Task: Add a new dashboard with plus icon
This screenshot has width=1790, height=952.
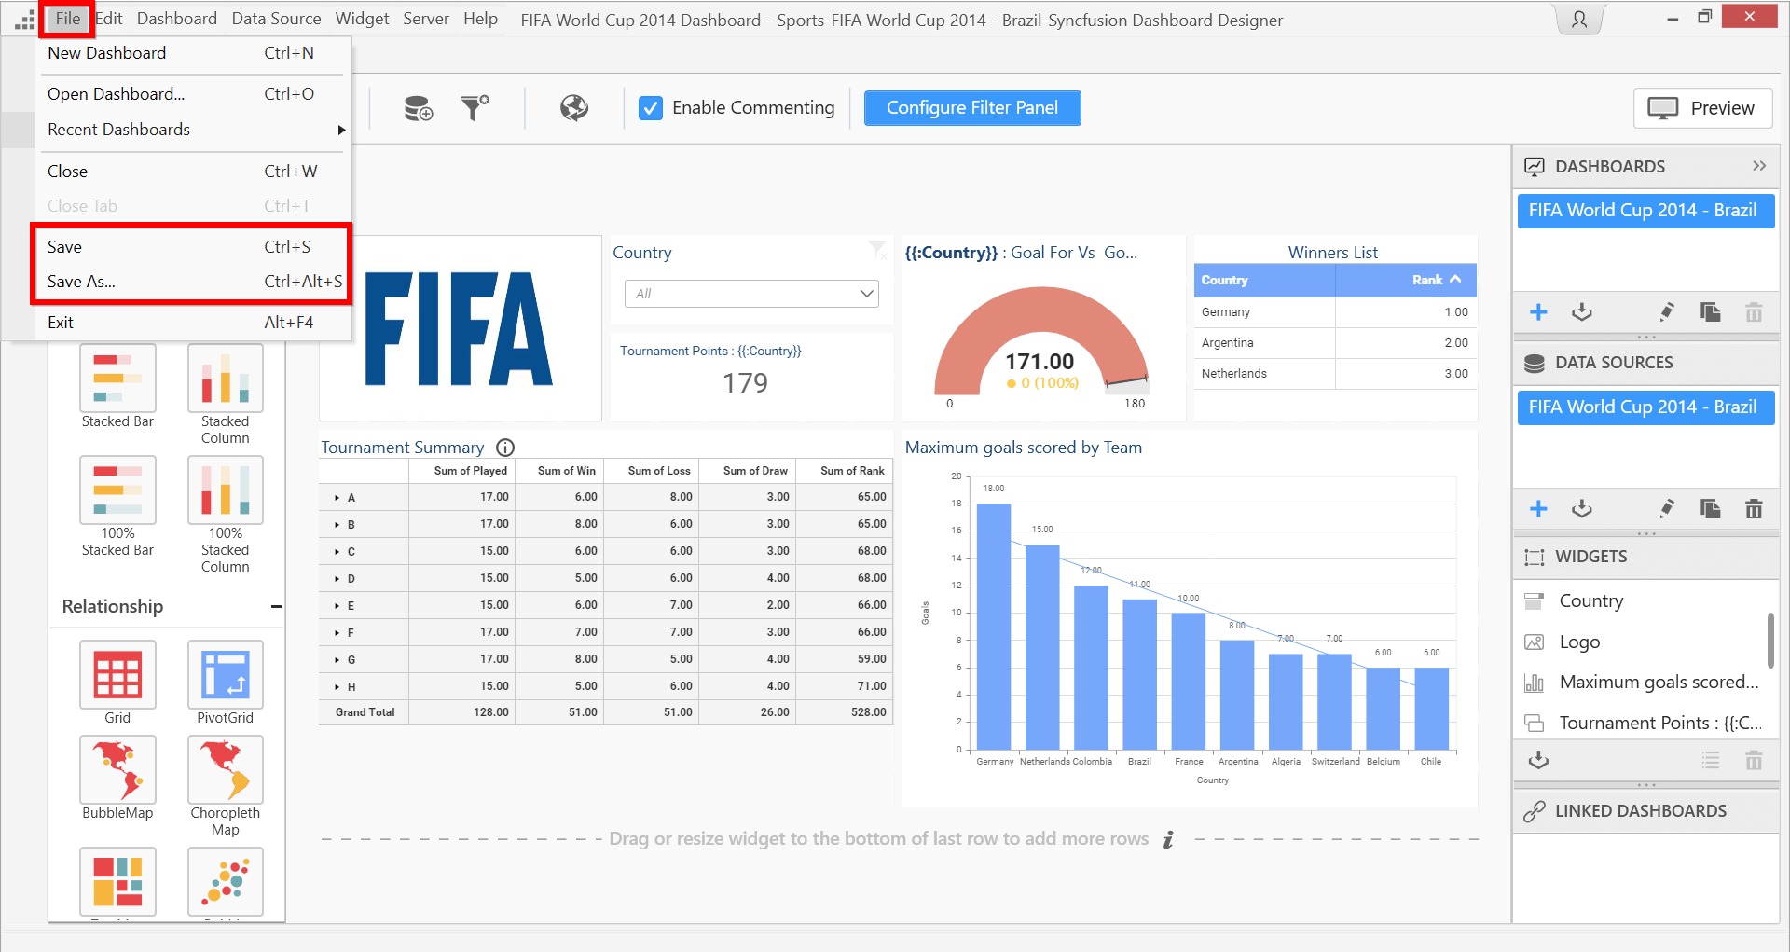Action: click(x=1538, y=312)
